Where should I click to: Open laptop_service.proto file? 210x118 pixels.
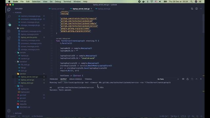tap(29, 37)
